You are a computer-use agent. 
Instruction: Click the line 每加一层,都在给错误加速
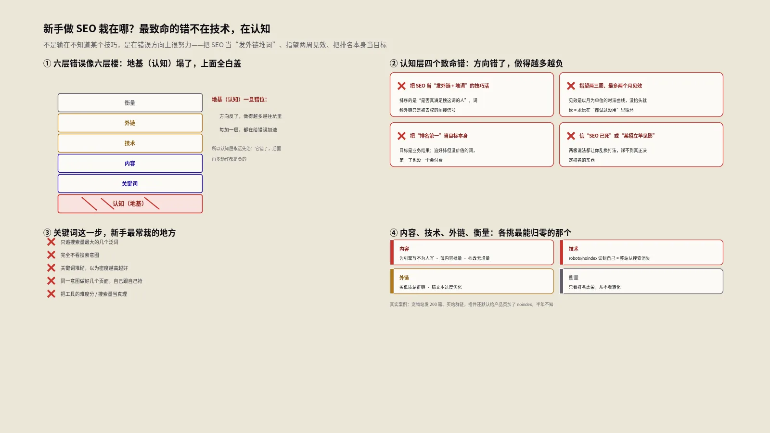(248, 130)
